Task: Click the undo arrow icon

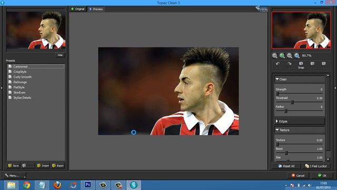Action: [277, 63]
